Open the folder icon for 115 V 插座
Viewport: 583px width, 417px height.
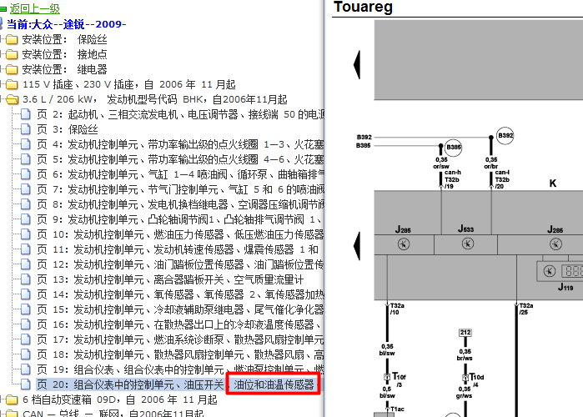click(x=12, y=84)
